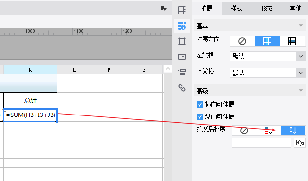Switch to the 其他 tab

coord(296,8)
